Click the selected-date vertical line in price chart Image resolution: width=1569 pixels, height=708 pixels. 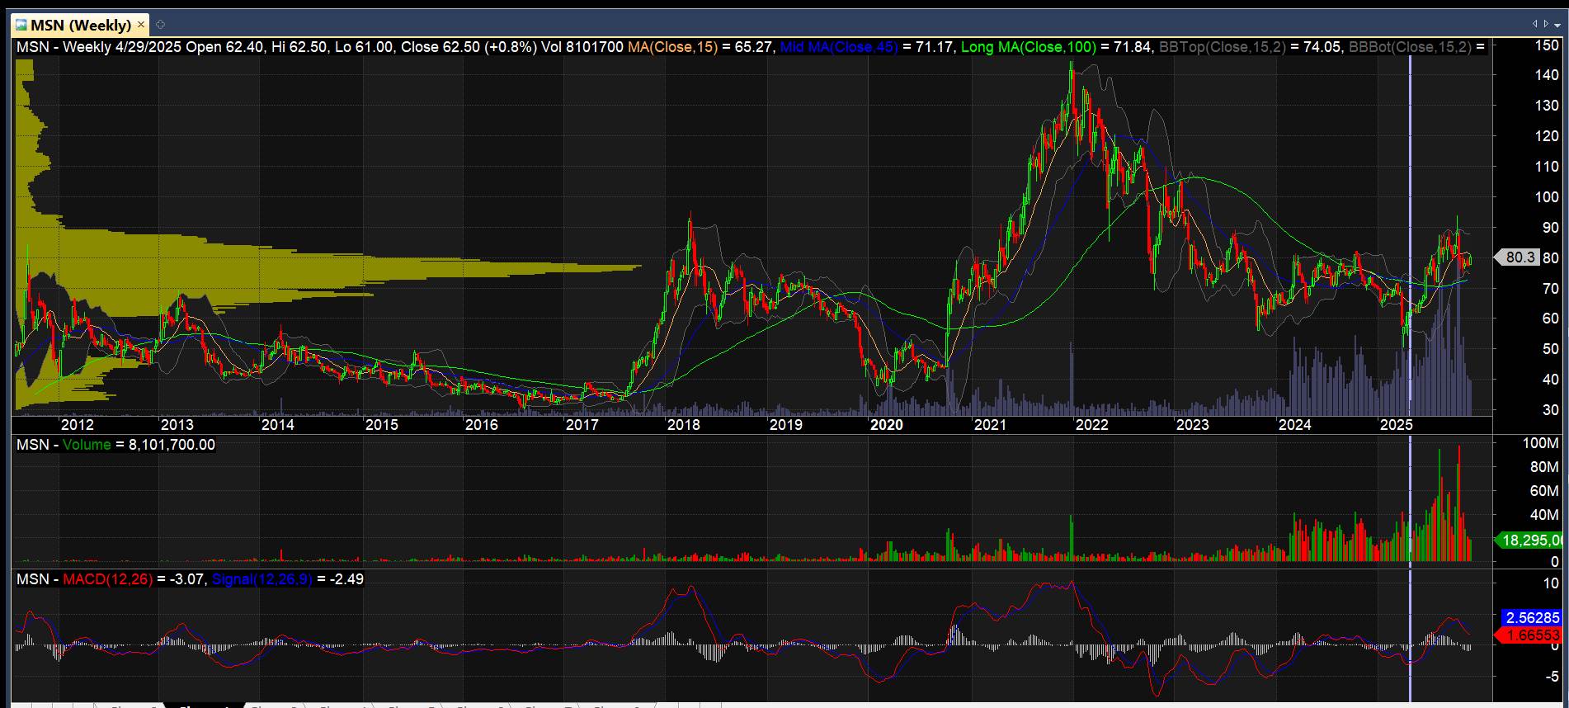pyautogui.click(x=1410, y=206)
